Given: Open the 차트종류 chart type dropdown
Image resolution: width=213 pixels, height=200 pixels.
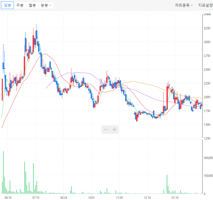Looking at the screenshot, I should 184,5.
